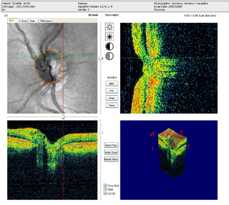Screen dimensions: 229x205
Task: Click the green vertical slider handle beside the SLO image
Action: click(x=101, y=58)
